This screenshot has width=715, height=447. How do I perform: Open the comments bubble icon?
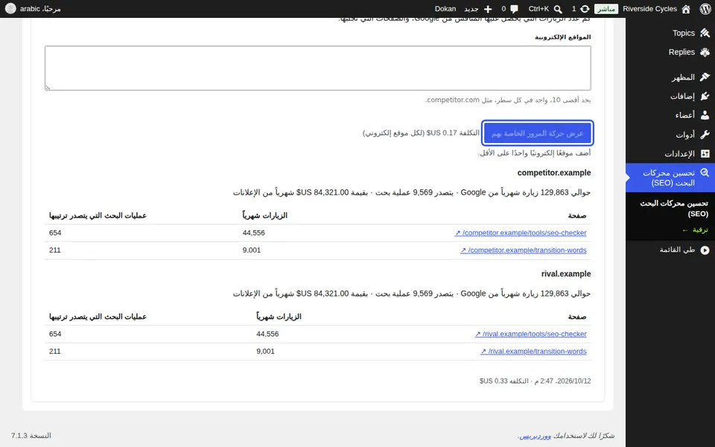tap(515, 9)
